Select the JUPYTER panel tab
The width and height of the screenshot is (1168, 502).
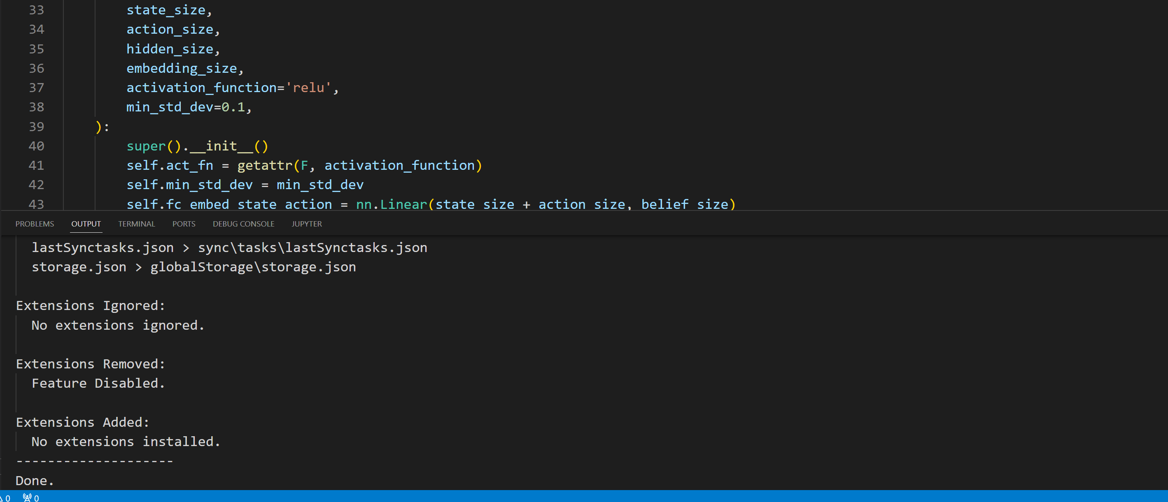[x=307, y=224]
